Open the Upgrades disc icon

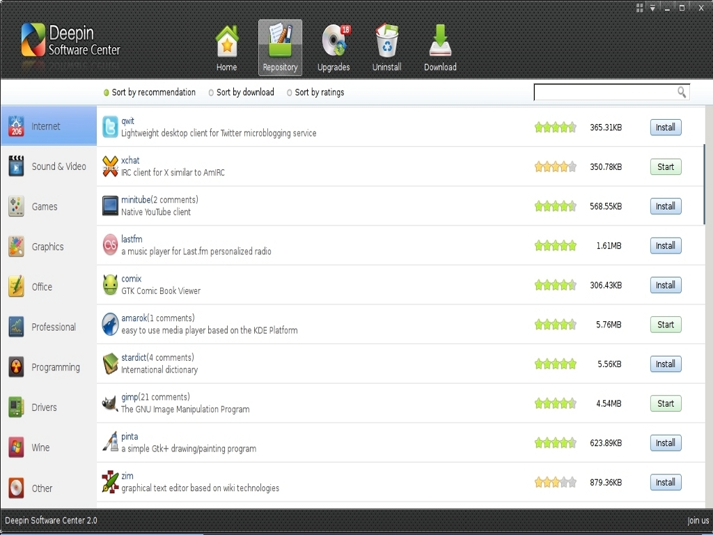coord(336,41)
